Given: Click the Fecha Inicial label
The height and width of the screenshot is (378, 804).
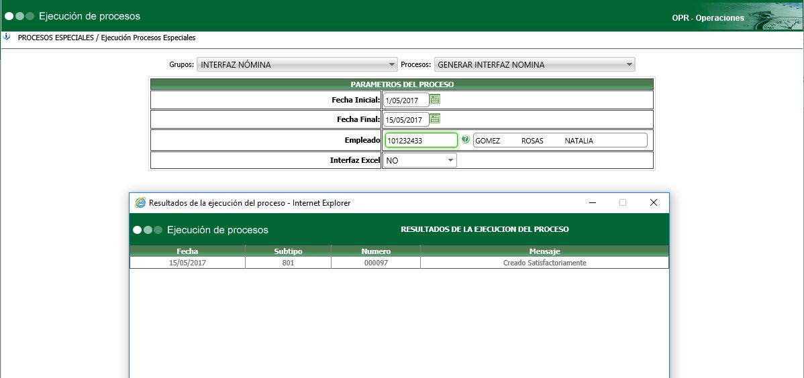Looking at the screenshot, I should [356, 100].
